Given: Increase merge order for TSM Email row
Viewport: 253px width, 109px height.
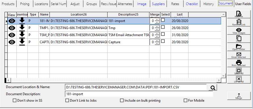Looking at the screenshot, I should point(157,34).
